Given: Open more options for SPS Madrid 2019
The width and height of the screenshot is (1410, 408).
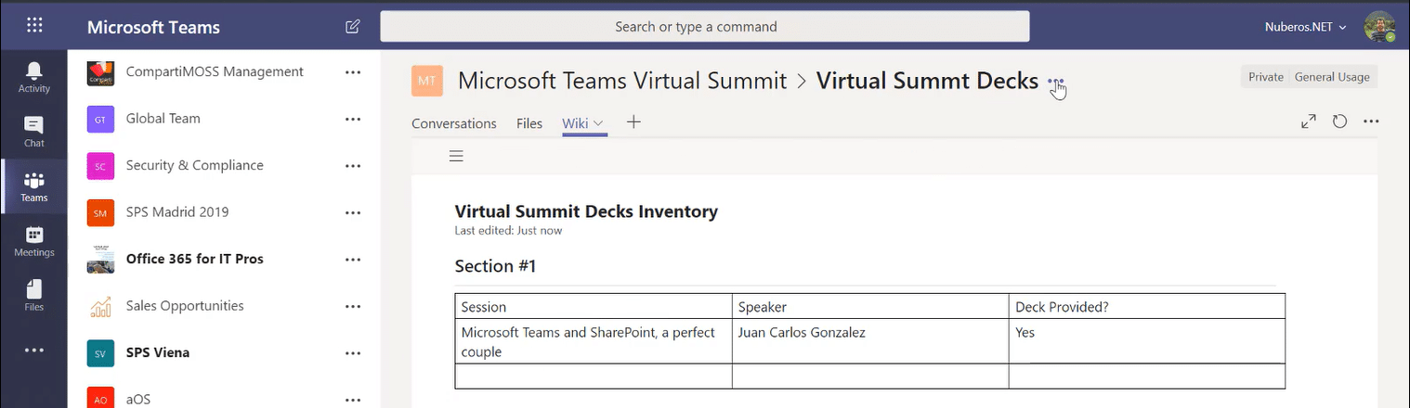Looking at the screenshot, I should click(x=353, y=212).
